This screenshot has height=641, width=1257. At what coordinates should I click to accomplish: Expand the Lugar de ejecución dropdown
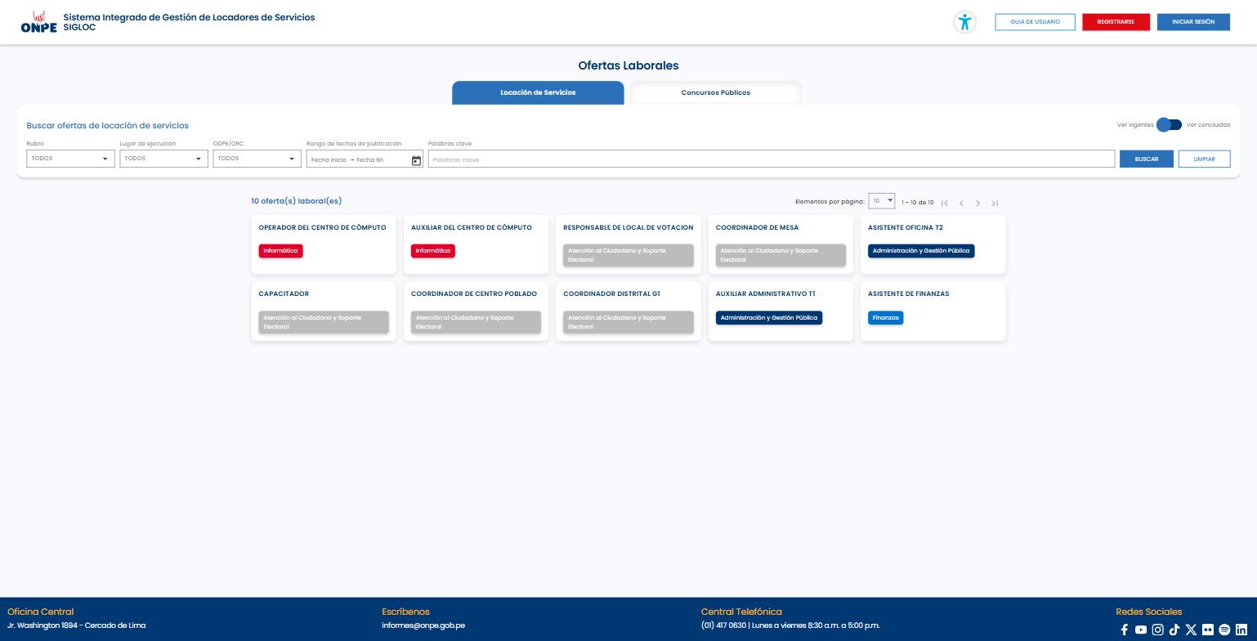click(163, 159)
